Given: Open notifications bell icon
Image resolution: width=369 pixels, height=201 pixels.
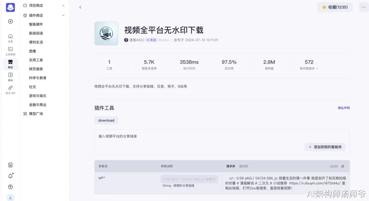Looking at the screenshot, I should point(10,176).
